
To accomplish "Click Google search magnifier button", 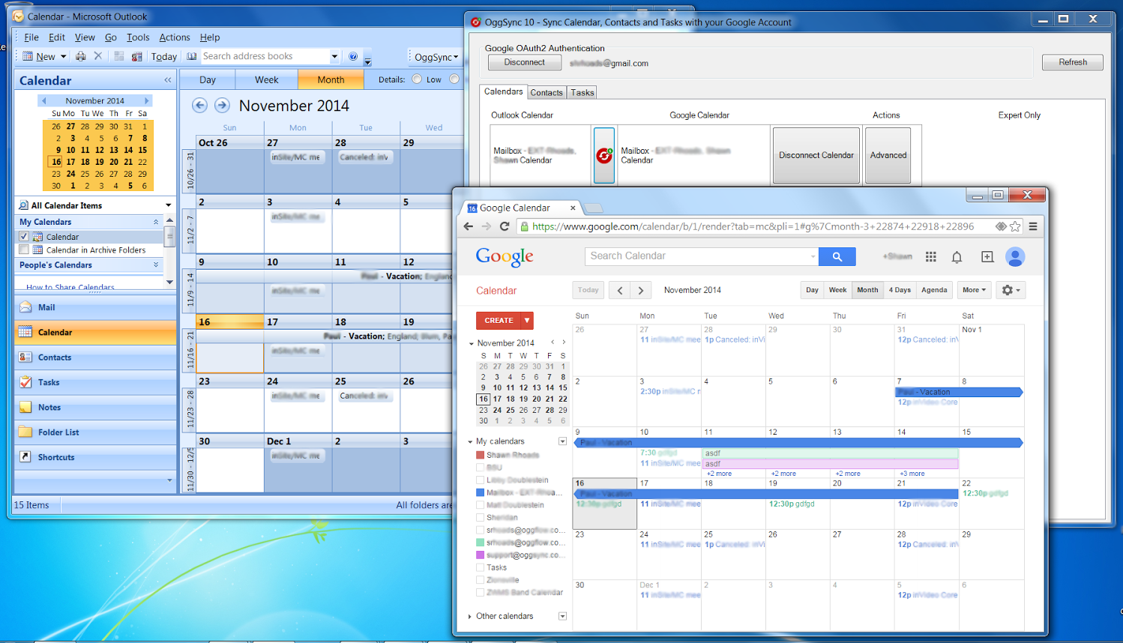I will click(837, 256).
